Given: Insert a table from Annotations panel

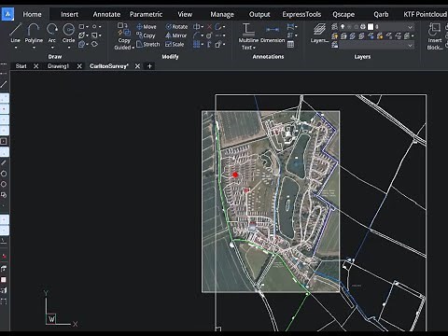Looking at the screenshot, I should (290, 45).
